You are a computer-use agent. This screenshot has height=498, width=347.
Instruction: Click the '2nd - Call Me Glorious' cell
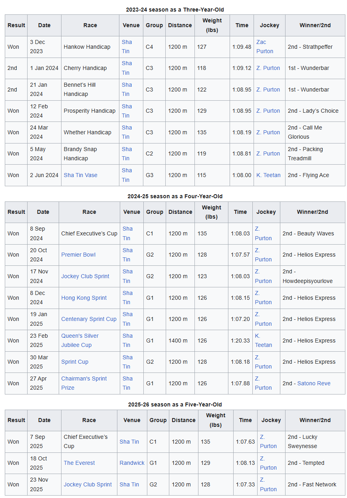[315, 132]
